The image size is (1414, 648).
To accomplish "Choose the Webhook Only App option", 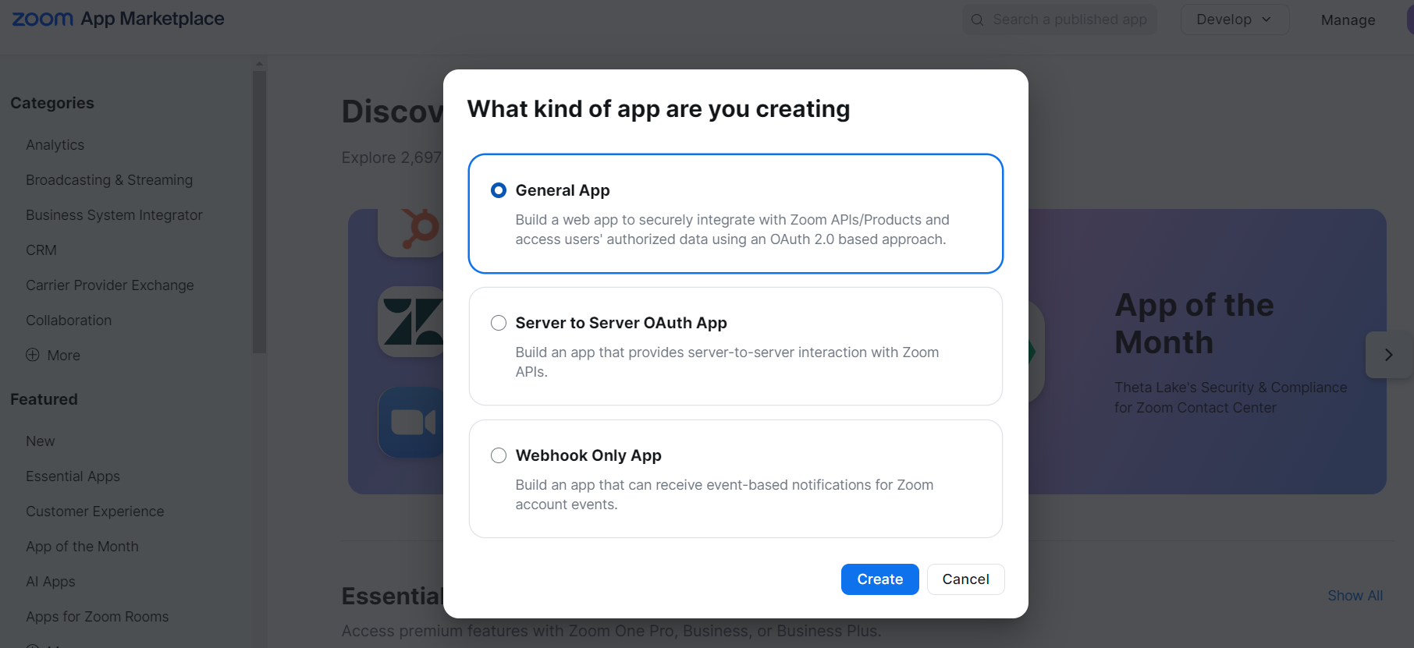I will pos(499,455).
